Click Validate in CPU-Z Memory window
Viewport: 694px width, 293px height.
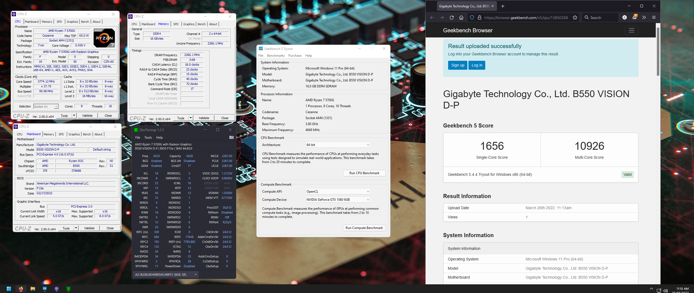pos(204,118)
